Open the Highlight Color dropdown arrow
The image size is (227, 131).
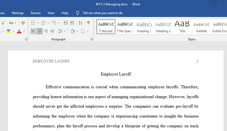click(14, 31)
